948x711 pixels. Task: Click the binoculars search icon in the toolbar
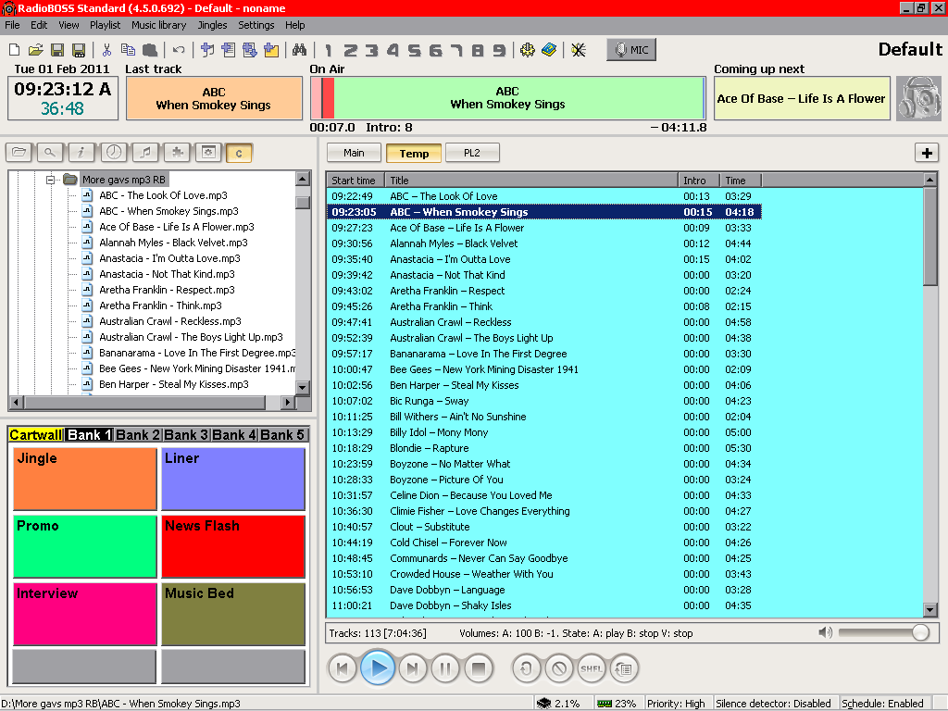click(299, 50)
